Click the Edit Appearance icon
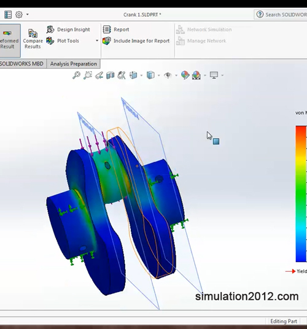The image size is (307, 329). 185,75
